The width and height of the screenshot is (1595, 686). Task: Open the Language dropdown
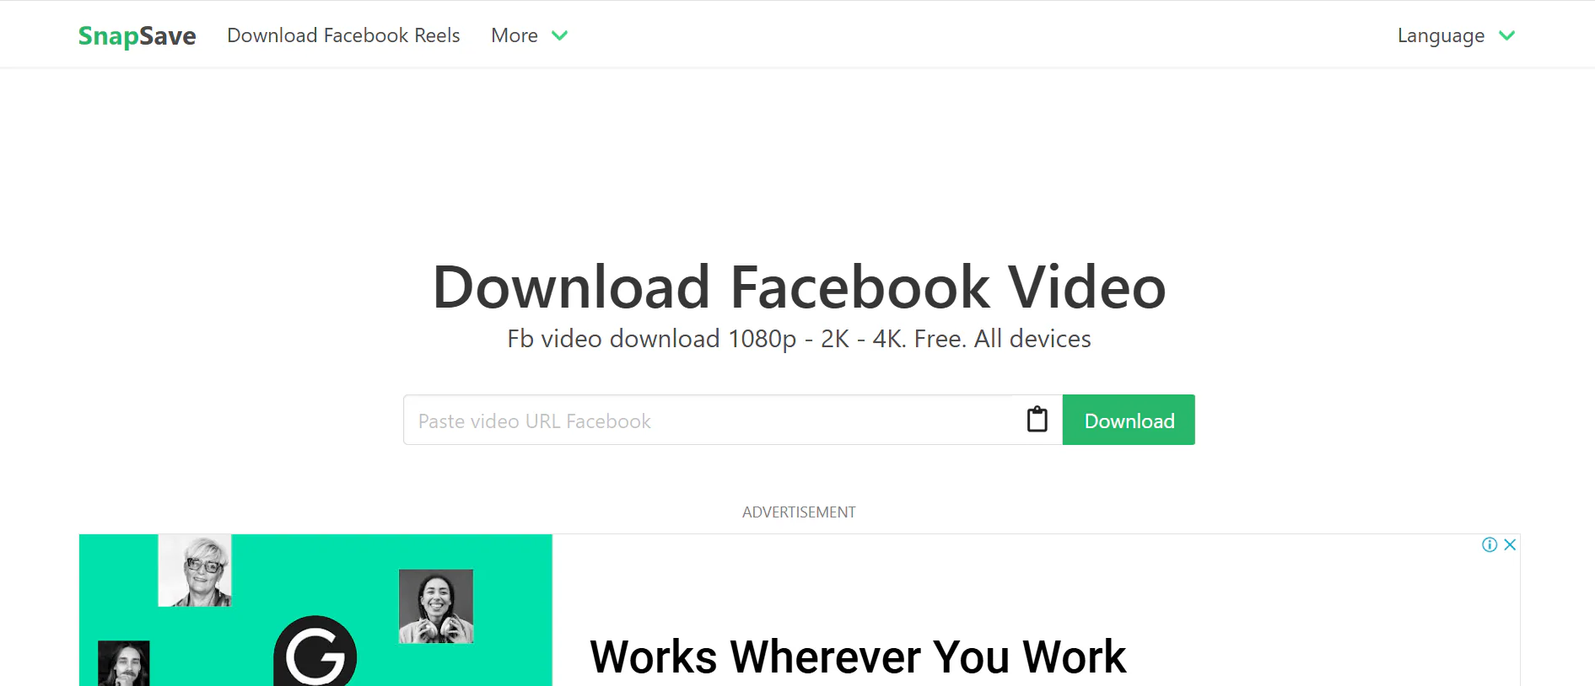point(1456,35)
